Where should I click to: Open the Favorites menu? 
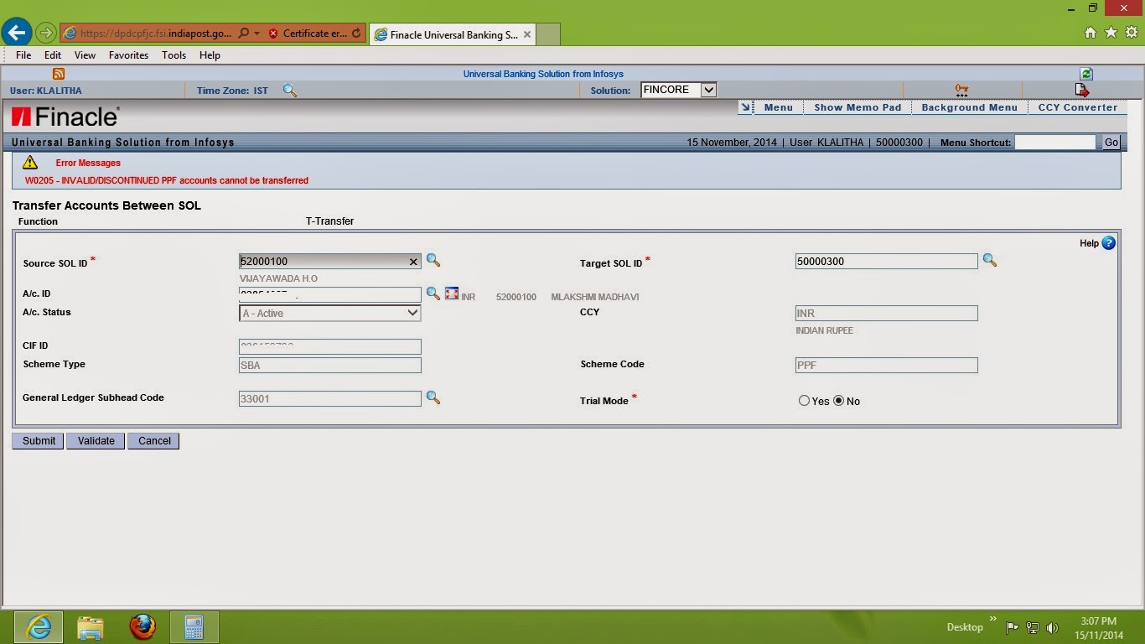pyautogui.click(x=128, y=55)
